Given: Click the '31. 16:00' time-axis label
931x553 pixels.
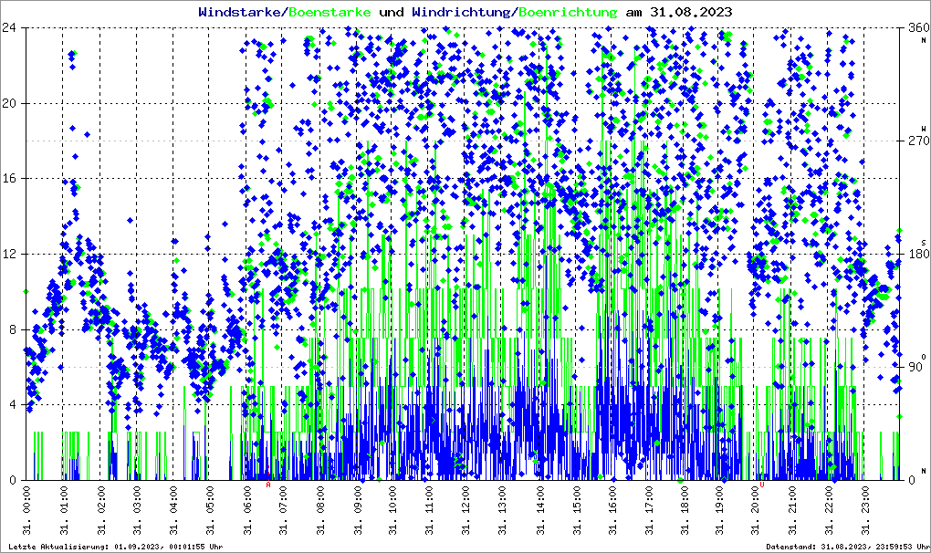Looking at the screenshot, I should click(612, 510).
